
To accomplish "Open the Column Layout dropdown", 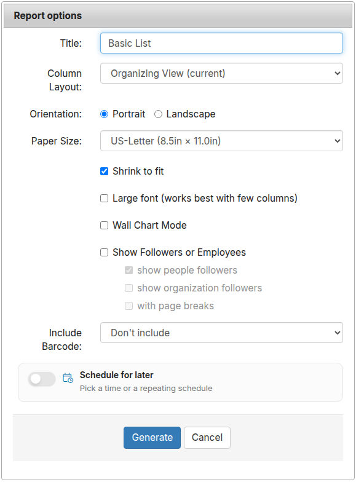I will point(221,73).
